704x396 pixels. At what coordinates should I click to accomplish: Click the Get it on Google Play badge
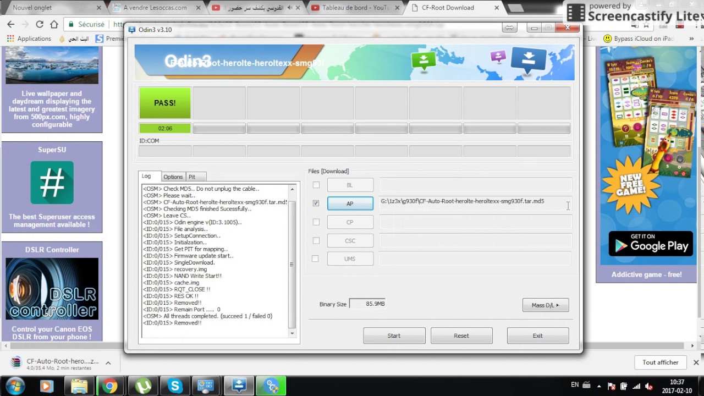[651, 244]
